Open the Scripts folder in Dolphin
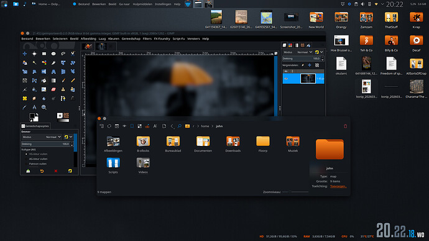This screenshot has height=241, width=429. click(113, 165)
